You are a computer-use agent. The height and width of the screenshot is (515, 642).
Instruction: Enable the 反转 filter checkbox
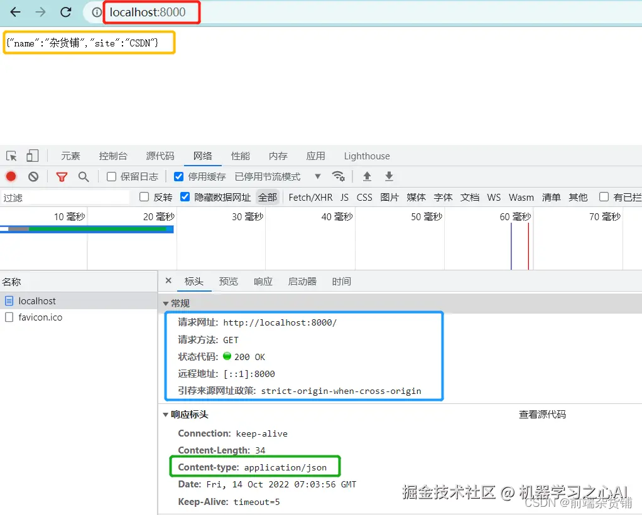(143, 197)
